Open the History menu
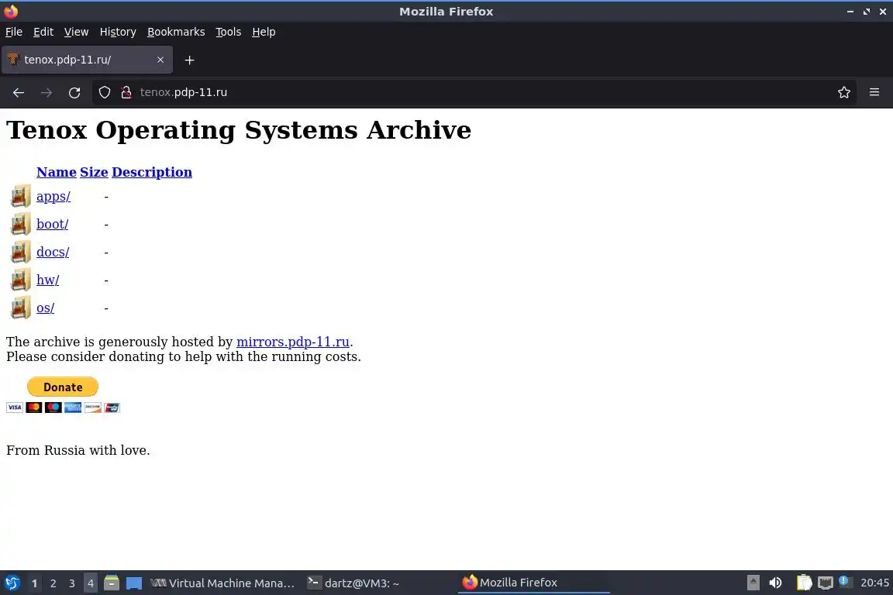Viewport: 893px width, 595px height. (118, 32)
